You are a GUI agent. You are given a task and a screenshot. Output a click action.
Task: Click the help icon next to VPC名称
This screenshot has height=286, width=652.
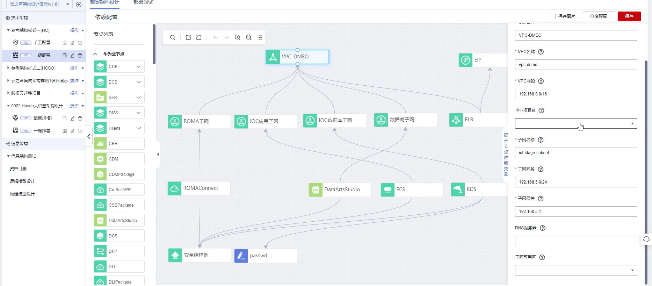pos(541,52)
